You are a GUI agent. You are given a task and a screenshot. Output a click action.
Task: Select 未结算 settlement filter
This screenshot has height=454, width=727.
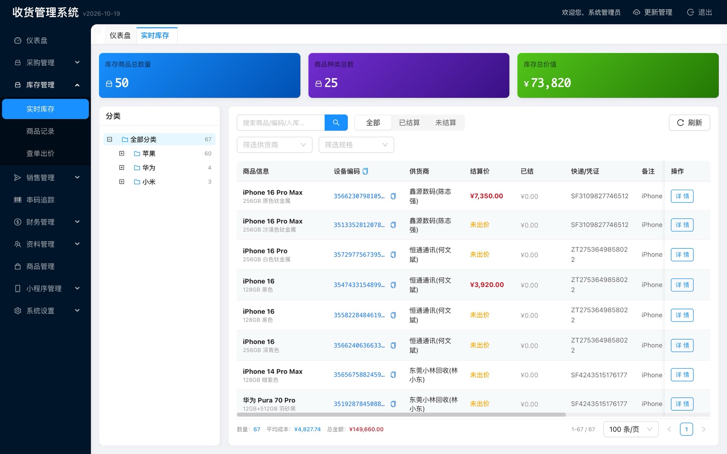coord(446,123)
